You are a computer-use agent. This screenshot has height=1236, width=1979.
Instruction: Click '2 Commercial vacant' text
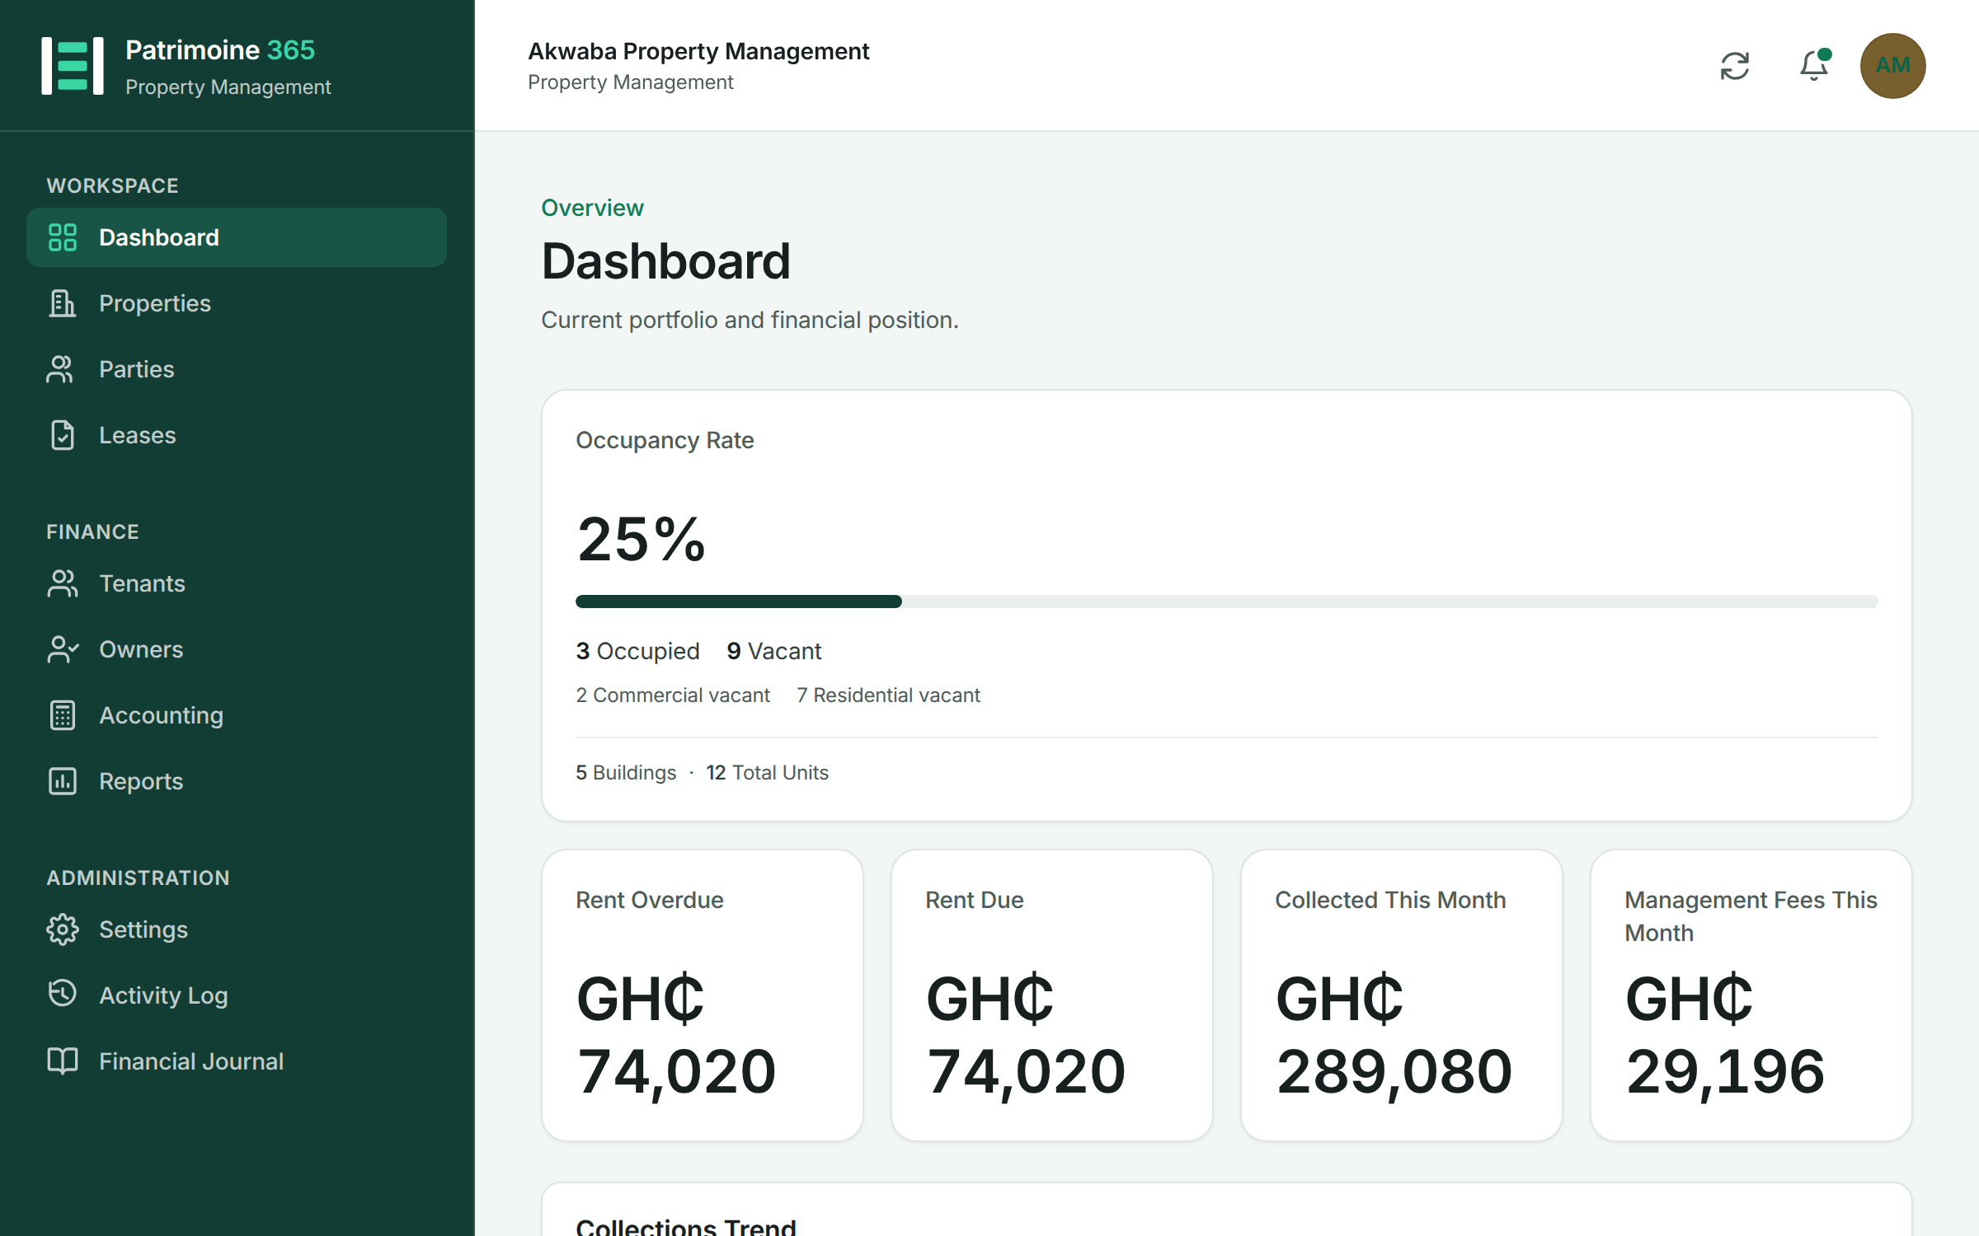point(673,695)
